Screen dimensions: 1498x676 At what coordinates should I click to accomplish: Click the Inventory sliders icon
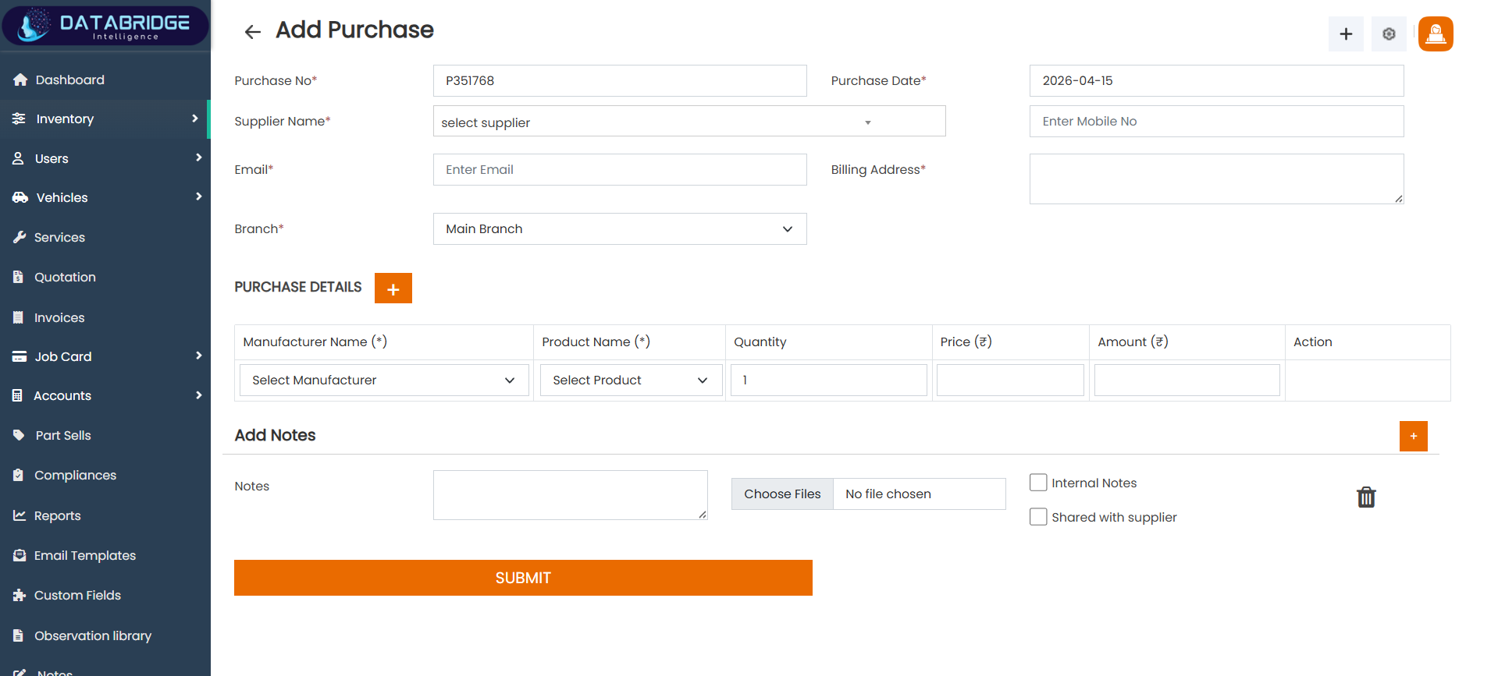[x=19, y=119]
